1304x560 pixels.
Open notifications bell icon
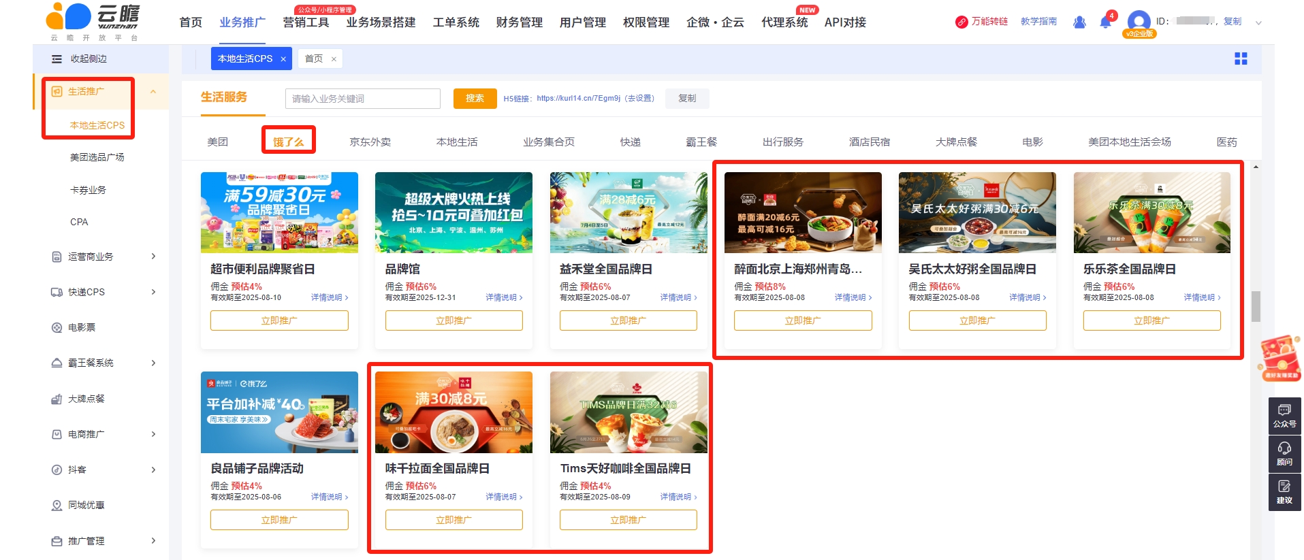pos(1105,22)
